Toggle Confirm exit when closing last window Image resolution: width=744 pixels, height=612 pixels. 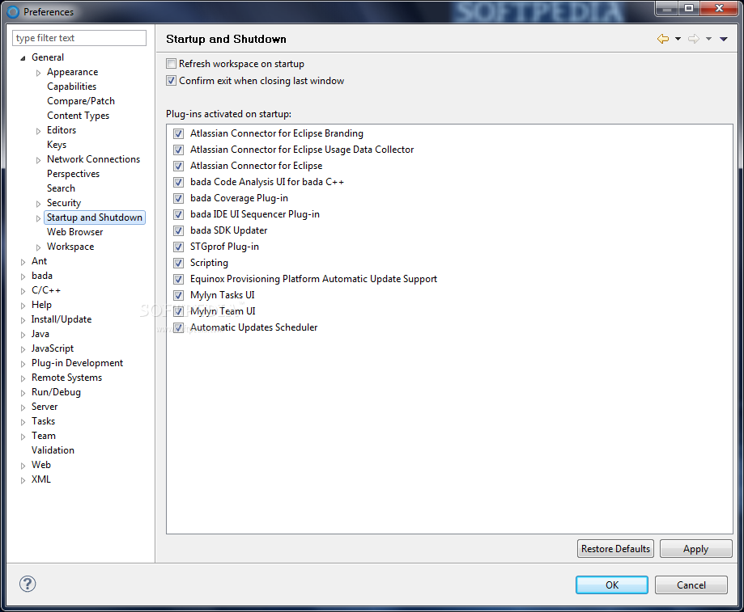[172, 81]
